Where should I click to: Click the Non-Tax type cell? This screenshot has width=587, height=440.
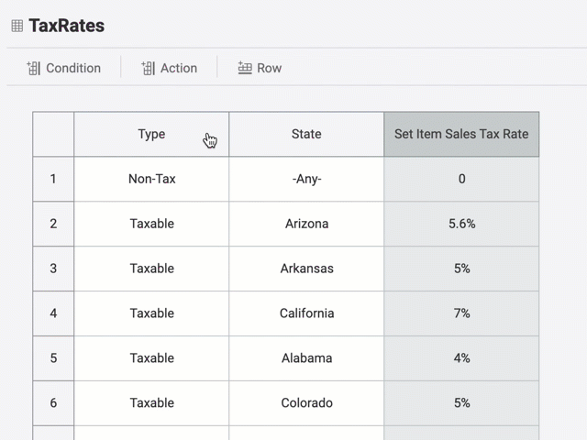tap(151, 179)
